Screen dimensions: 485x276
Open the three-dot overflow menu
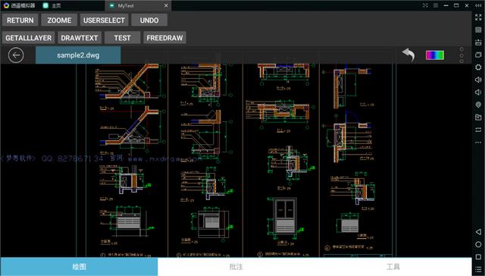(x=462, y=55)
